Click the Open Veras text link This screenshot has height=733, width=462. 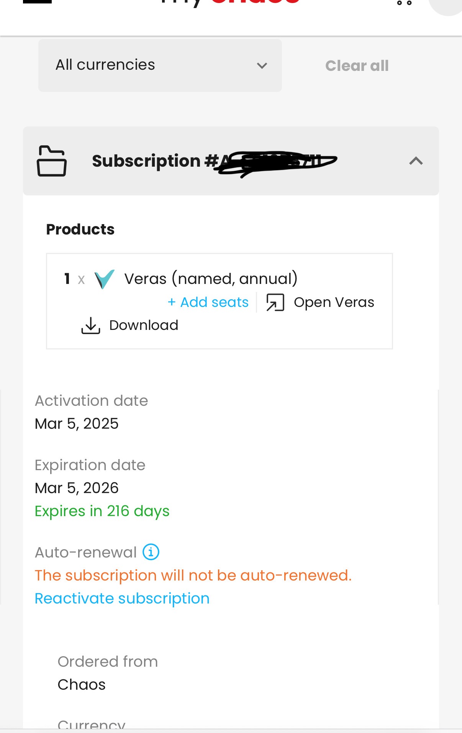334,302
